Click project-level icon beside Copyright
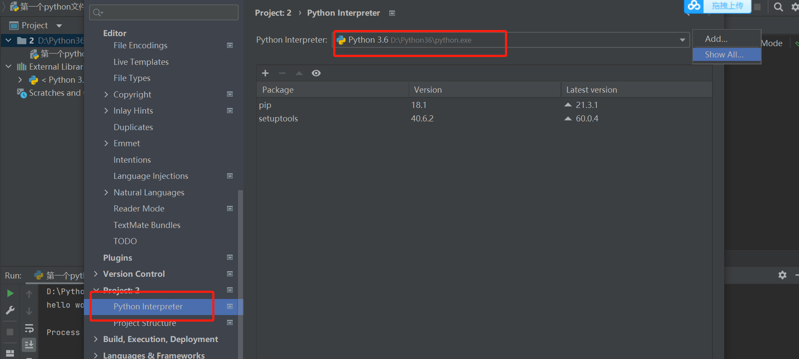This screenshot has height=359, width=799. (x=230, y=94)
